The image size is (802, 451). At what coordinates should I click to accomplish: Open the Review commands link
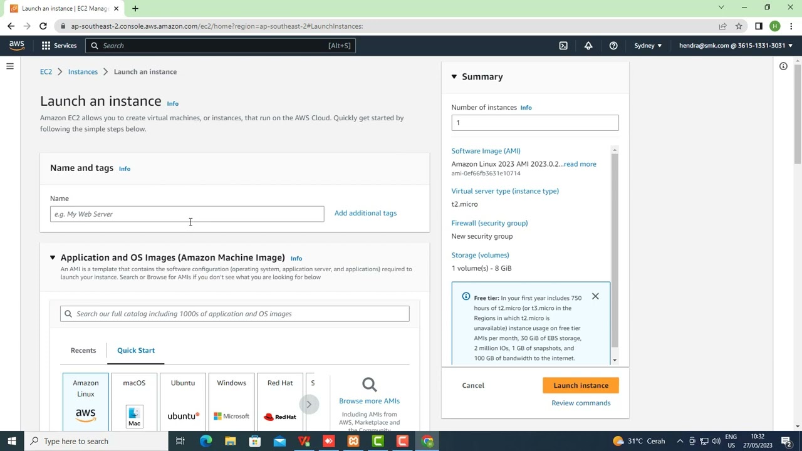click(x=581, y=403)
